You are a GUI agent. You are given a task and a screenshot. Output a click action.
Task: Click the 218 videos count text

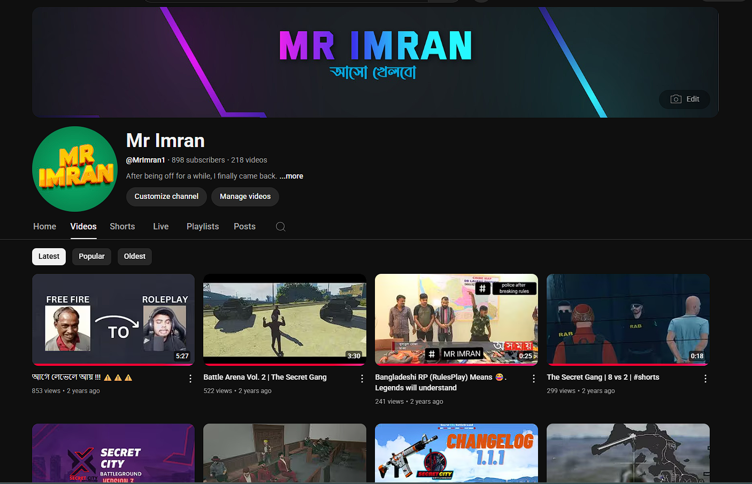[x=249, y=160]
